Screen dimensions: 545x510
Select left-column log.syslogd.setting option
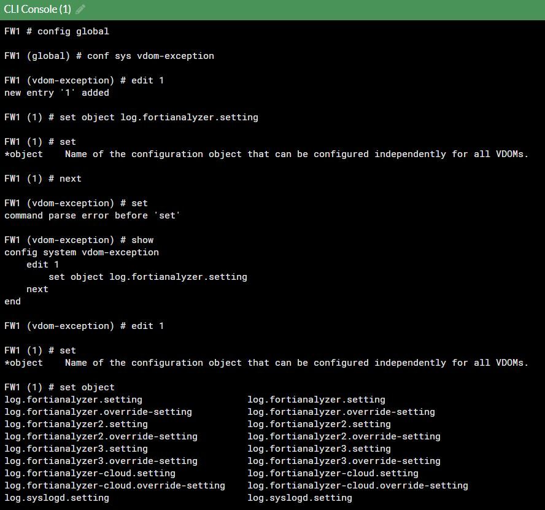point(56,498)
